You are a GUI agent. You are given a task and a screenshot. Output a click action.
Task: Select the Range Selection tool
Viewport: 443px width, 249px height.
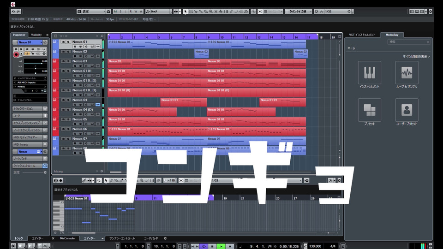[191, 11]
